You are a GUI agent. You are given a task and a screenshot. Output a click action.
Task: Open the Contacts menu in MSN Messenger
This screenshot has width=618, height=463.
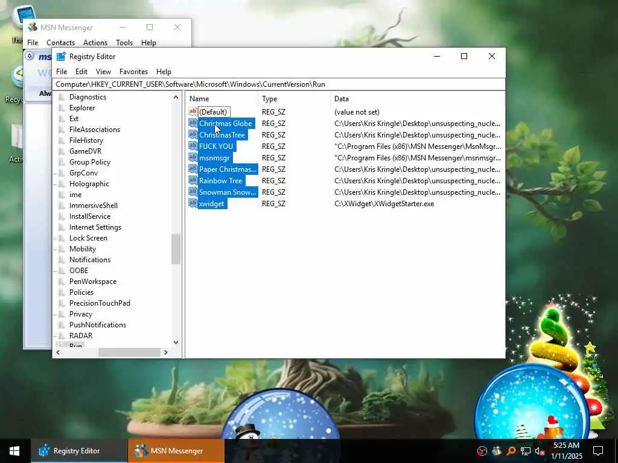(61, 43)
